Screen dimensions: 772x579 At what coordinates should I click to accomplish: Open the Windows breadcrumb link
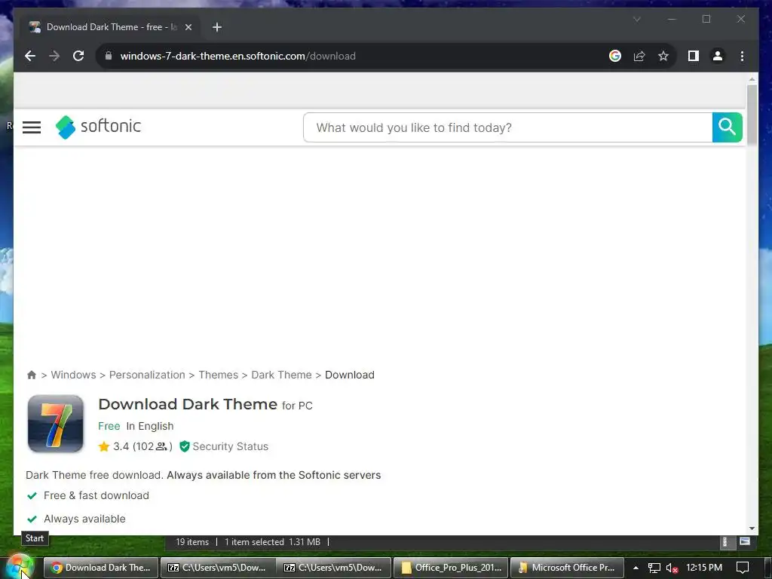coord(73,375)
